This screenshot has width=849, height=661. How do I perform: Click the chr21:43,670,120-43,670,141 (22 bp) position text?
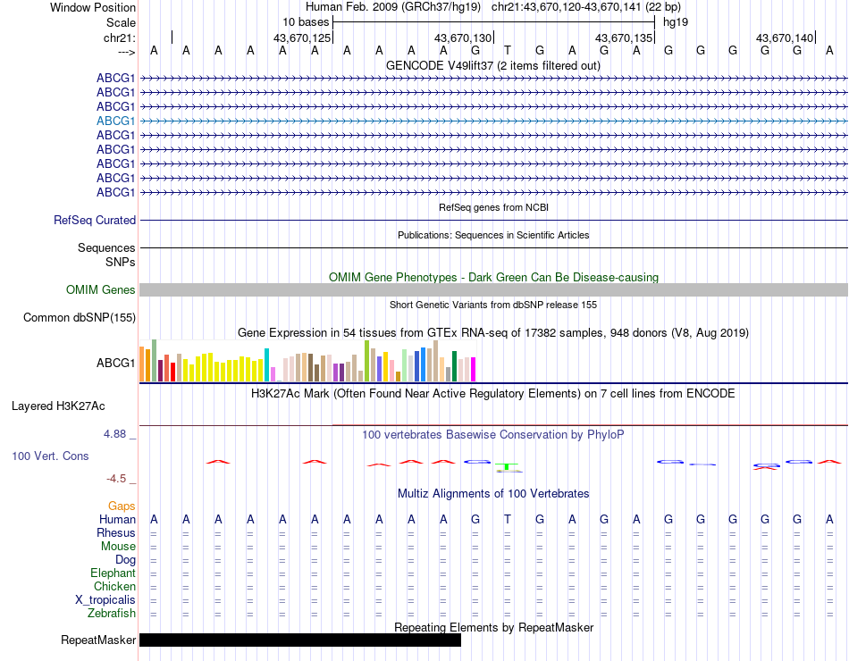point(586,7)
